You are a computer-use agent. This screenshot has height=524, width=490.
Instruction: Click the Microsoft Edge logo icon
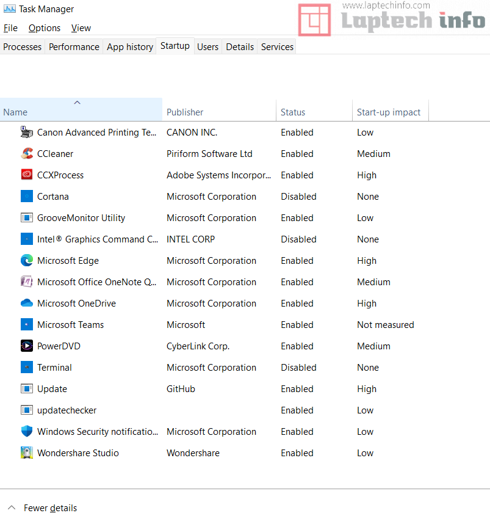click(27, 260)
